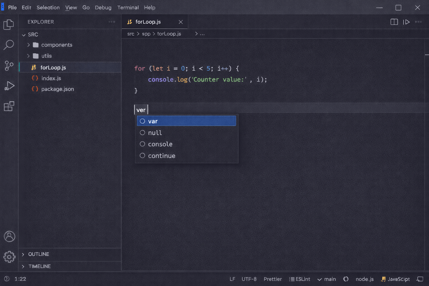Click Prettier in the status bar
The width and height of the screenshot is (429, 286).
tap(273, 279)
